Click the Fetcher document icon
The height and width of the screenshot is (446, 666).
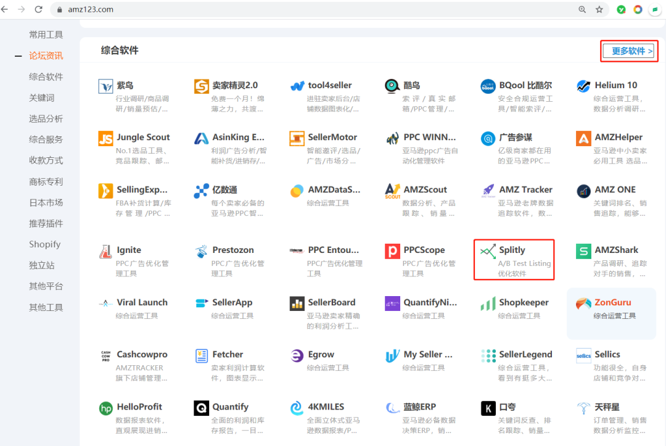[x=201, y=356]
